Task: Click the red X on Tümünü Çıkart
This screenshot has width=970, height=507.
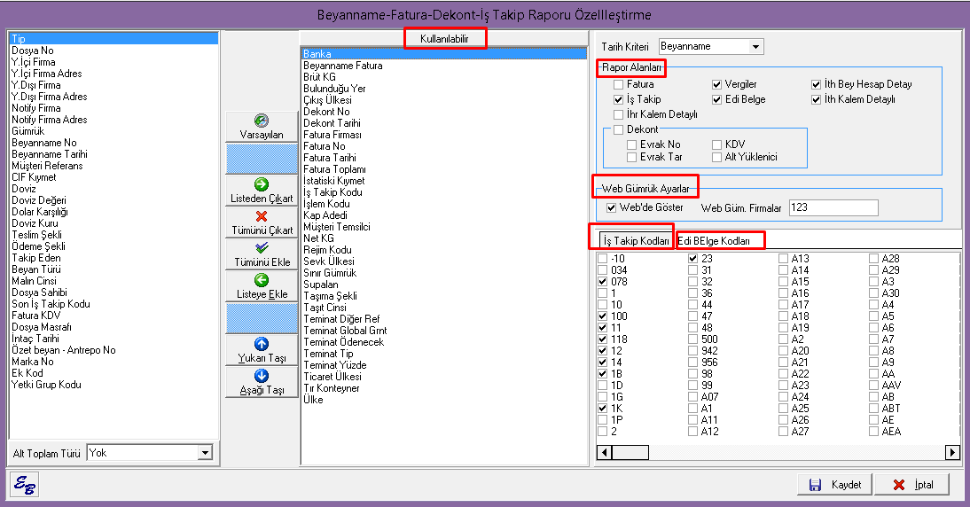Action: click(262, 216)
